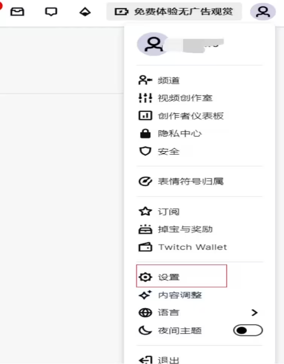Click the 设置 gear icon
The image size is (284, 364).
tap(145, 277)
